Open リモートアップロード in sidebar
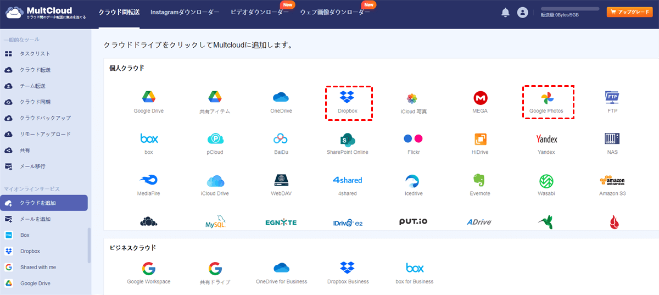The image size is (659, 295). [x=44, y=134]
